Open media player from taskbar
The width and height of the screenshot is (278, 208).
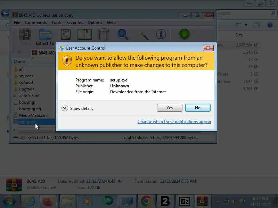point(87,201)
